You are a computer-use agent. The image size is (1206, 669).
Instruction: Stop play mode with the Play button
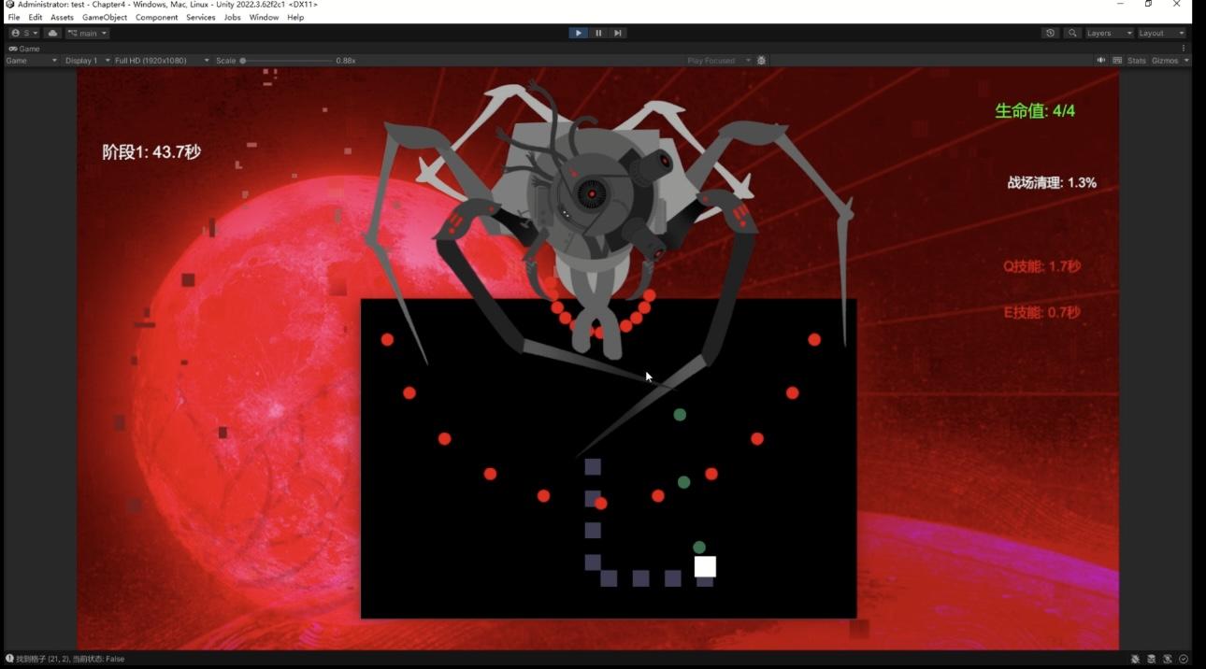578,33
